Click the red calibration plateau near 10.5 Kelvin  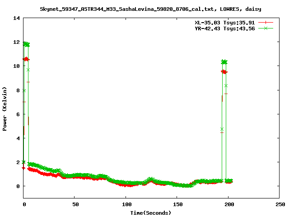pos(26,59)
